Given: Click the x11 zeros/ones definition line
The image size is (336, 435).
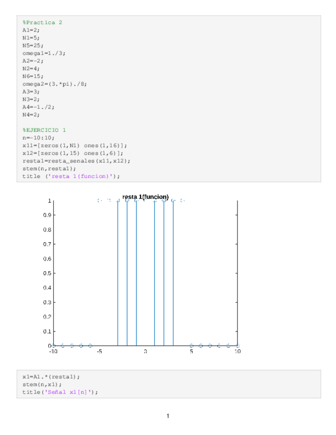Looking at the screenshot, I should pos(75,146).
